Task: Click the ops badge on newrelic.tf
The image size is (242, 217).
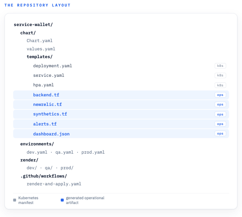Action: tap(220, 105)
